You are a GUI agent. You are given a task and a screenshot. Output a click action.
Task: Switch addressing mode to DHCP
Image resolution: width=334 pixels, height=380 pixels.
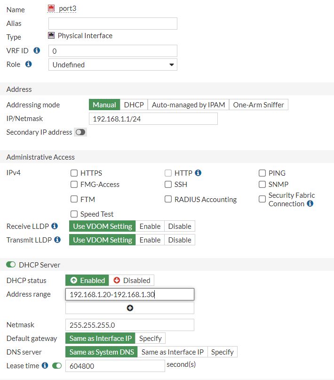coord(134,105)
